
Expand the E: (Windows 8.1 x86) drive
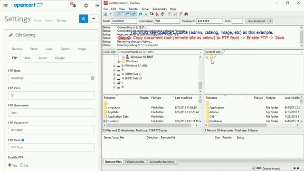[x=114, y=66]
